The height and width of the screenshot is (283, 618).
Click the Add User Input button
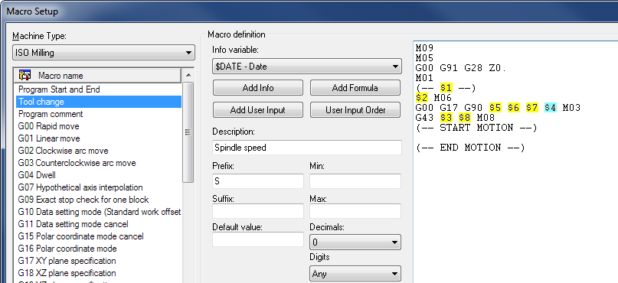click(258, 110)
